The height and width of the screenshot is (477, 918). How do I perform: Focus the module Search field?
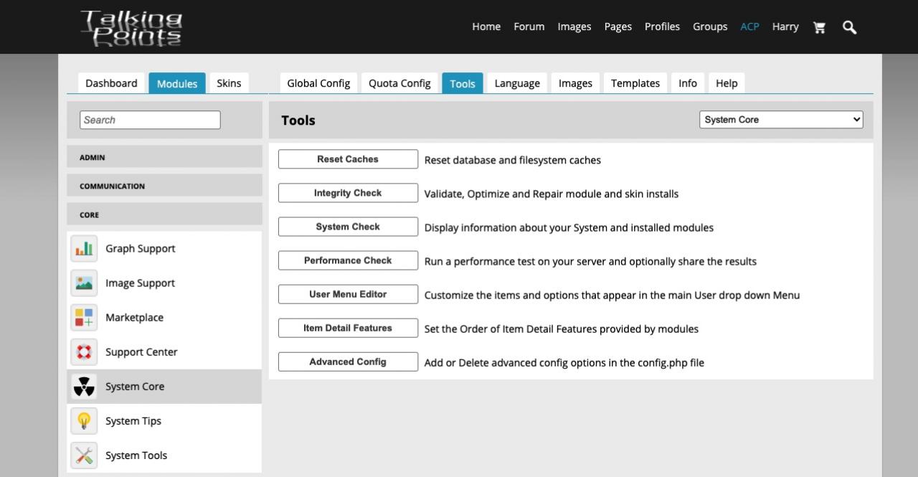[150, 120]
